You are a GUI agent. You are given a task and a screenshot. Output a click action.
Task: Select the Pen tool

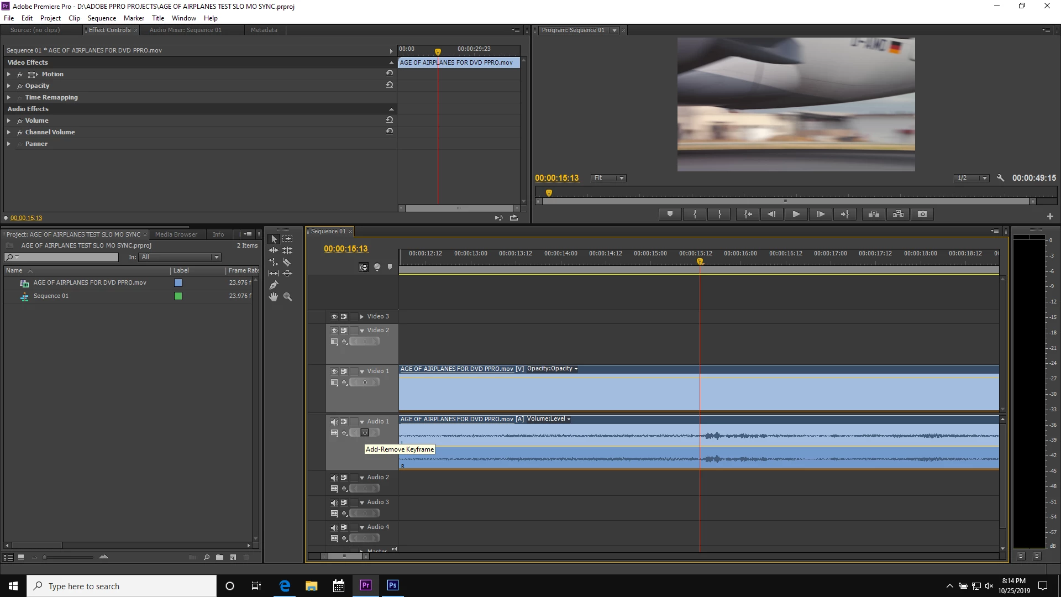point(274,285)
